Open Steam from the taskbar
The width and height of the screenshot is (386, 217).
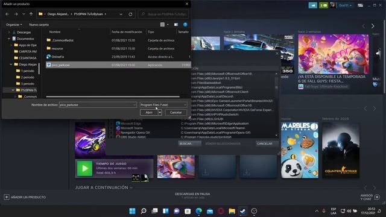pos(242,211)
